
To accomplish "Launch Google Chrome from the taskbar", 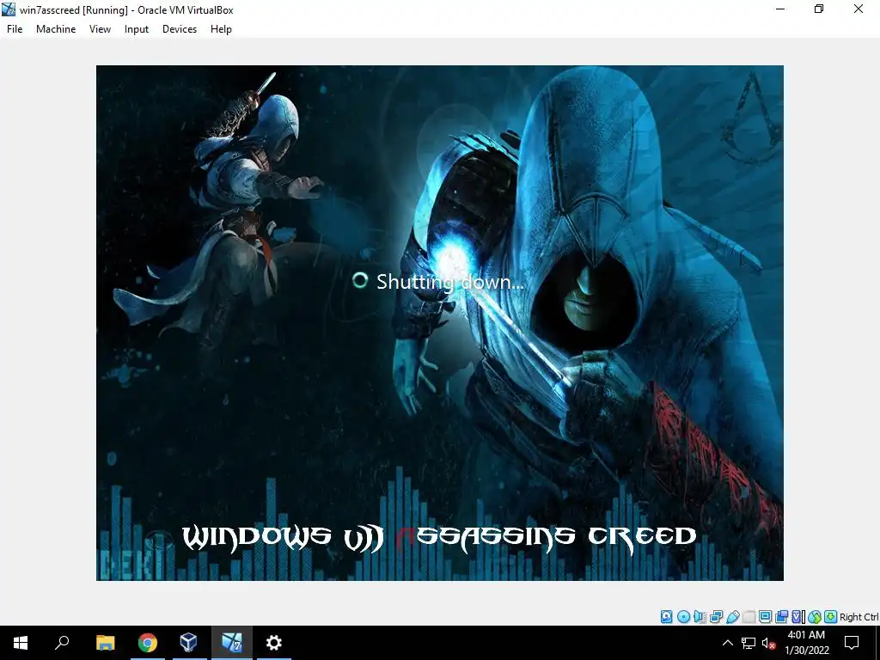I will (x=147, y=643).
